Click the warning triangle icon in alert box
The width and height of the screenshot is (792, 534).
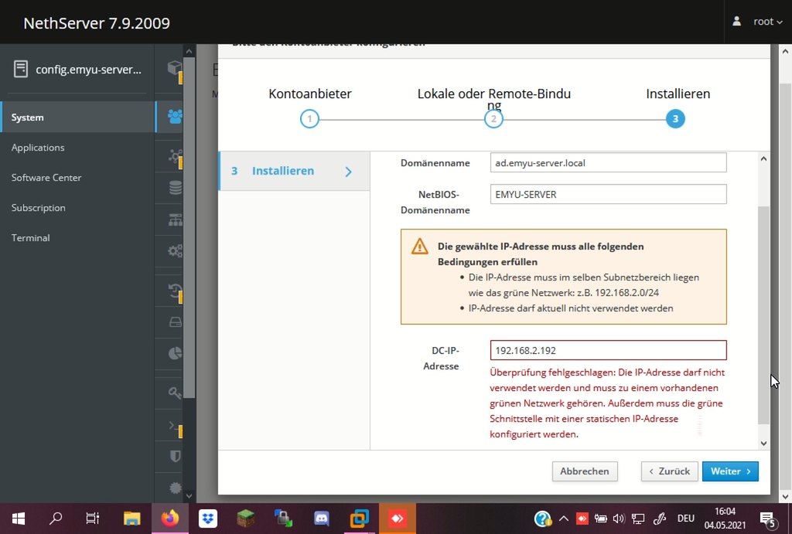[x=419, y=247]
